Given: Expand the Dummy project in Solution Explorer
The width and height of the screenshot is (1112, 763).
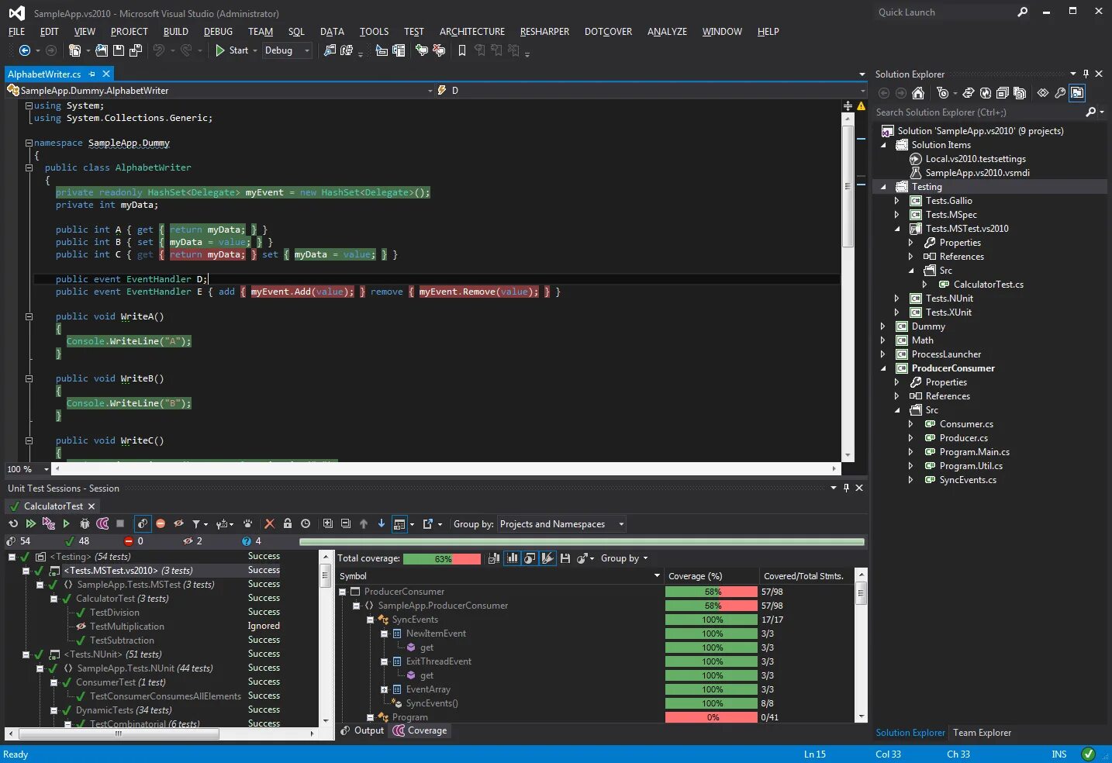Looking at the screenshot, I should 883,326.
